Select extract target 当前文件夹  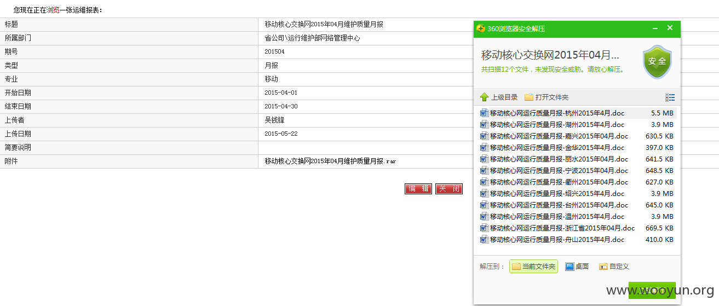tap(533, 267)
